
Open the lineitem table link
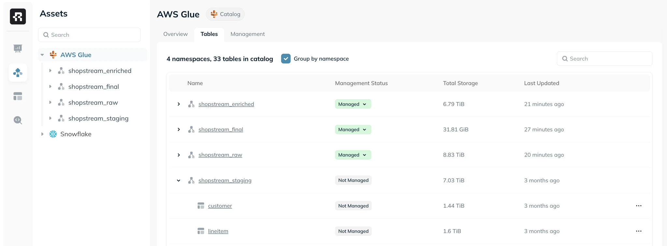coord(218,231)
